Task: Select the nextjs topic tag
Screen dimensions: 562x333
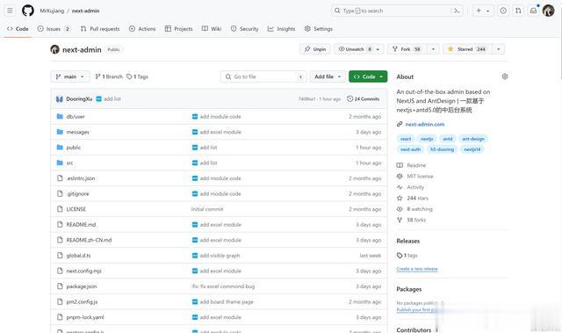Action: 427,139
